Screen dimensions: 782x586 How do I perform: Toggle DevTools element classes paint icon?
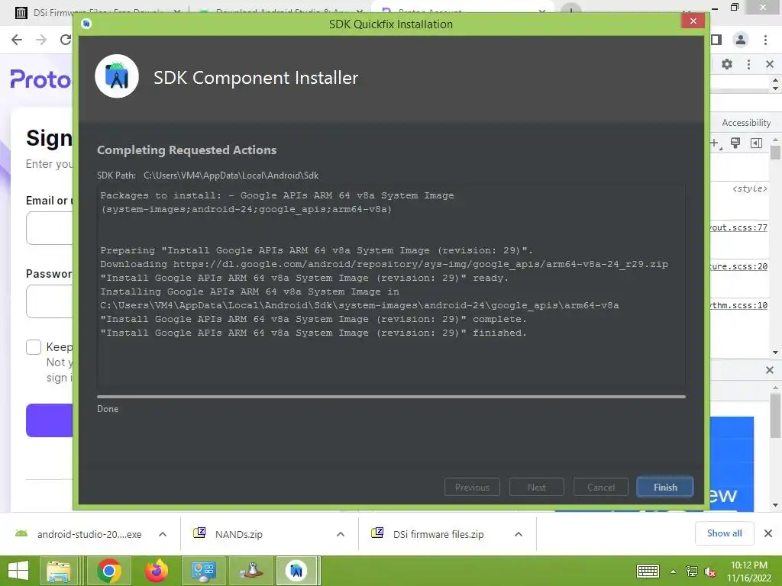[x=735, y=143]
